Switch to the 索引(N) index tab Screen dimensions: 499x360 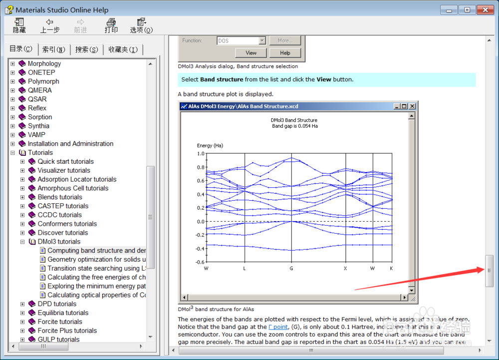point(54,49)
